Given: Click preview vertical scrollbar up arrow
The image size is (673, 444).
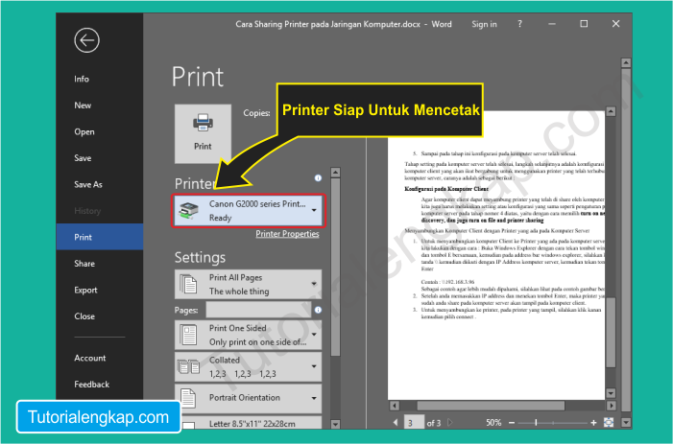Looking at the screenshot, I should tap(611, 111).
